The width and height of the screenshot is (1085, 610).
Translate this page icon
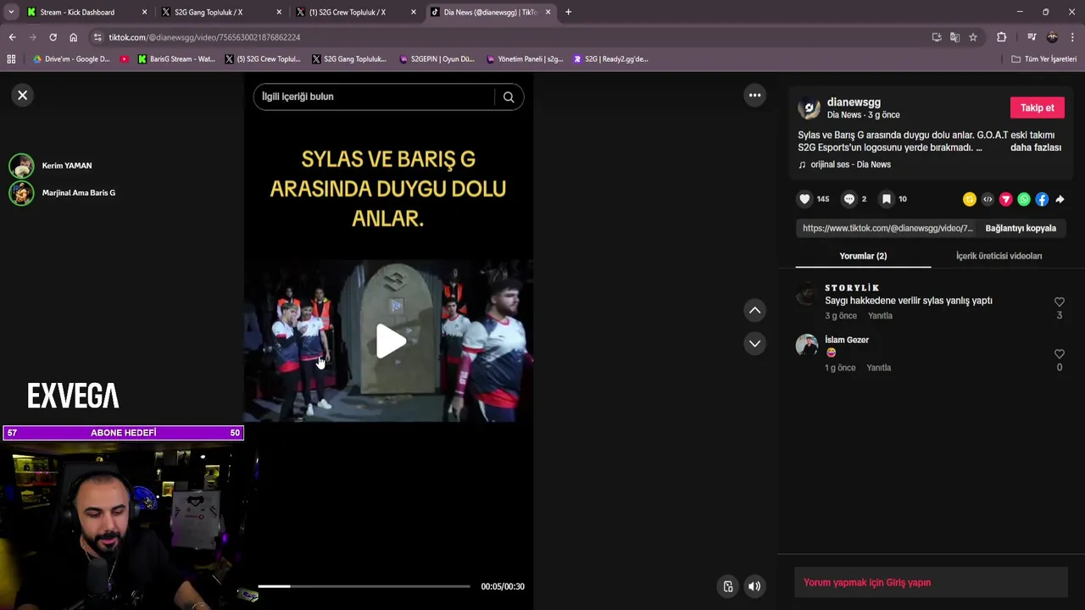954,37
